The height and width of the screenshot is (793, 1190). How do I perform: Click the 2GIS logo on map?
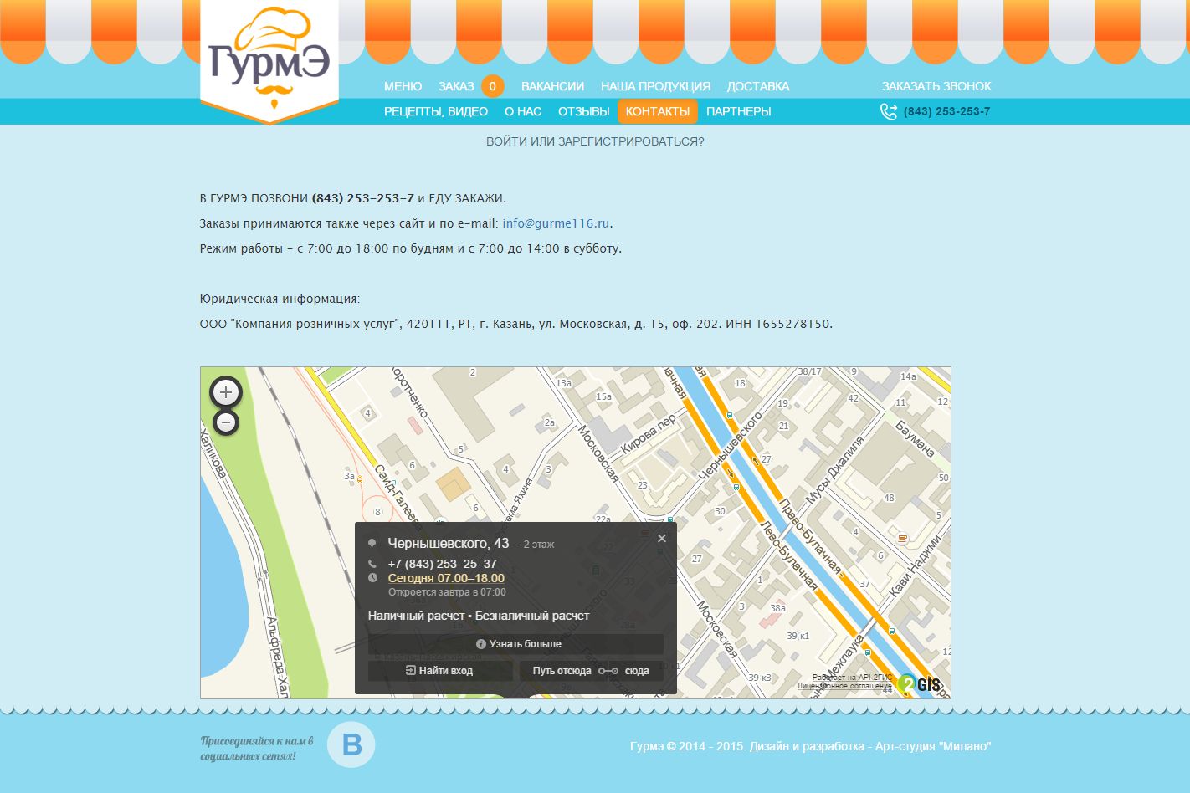pyautogui.click(x=920, y=684)
